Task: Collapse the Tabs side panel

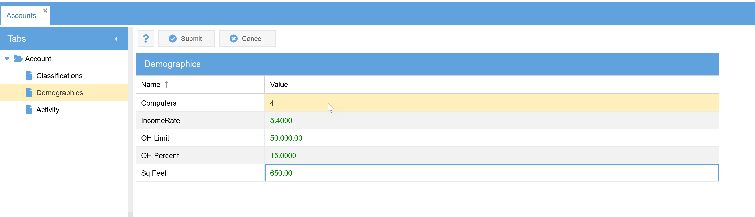Action: (x=116, y=39)
